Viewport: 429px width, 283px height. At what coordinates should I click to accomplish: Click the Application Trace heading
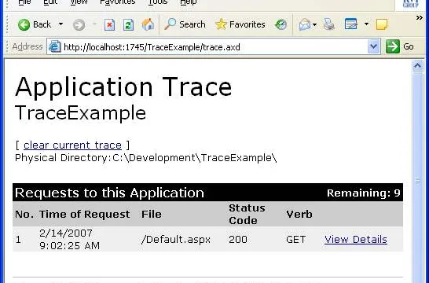123,86
